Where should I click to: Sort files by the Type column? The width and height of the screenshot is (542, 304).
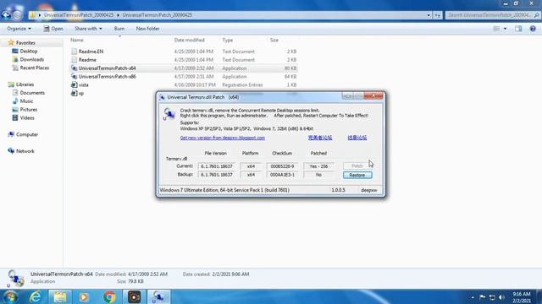pyautogui.click(x=228, y=40)
